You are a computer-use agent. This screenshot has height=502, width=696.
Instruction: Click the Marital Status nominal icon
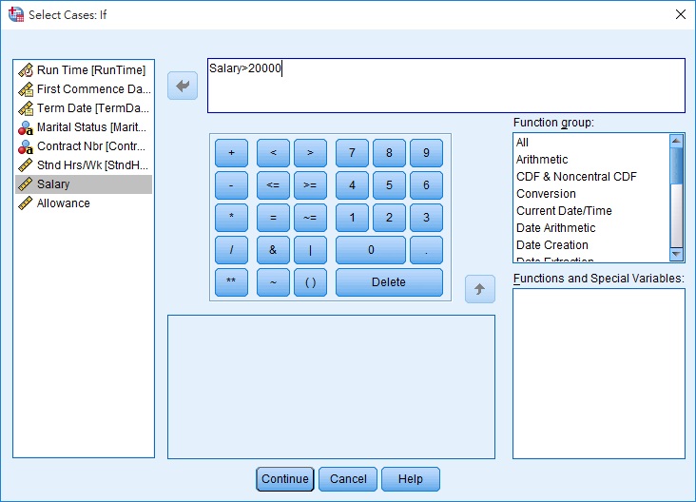click(x=26, y=127)
